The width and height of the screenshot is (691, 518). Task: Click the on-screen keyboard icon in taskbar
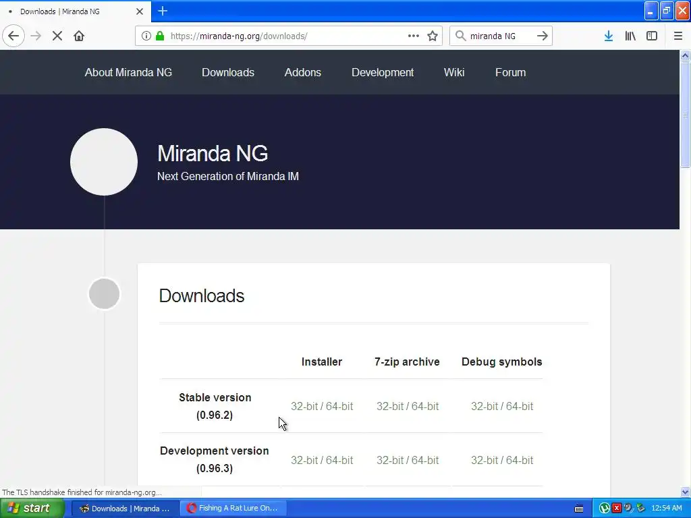[579, 509]
